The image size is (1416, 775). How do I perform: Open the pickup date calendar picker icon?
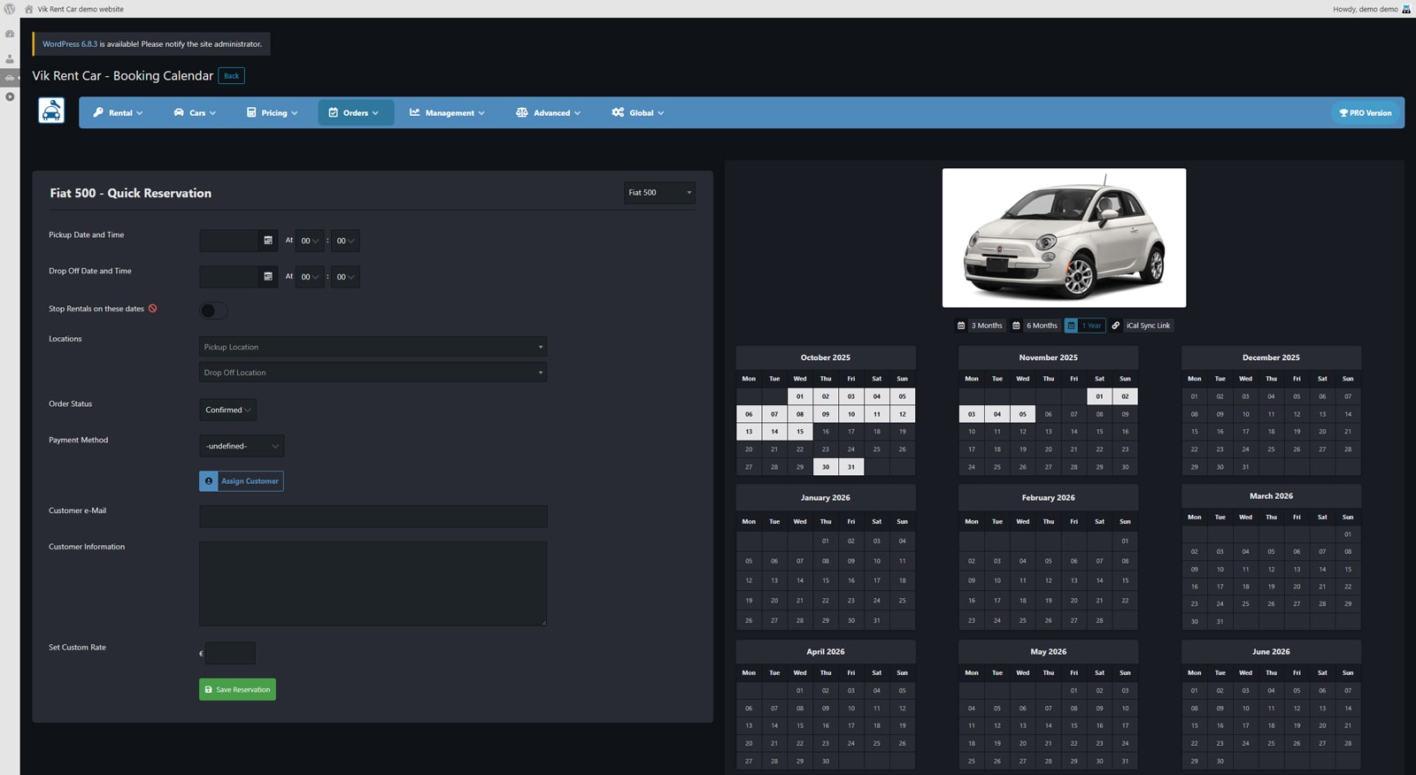point(268,241)
